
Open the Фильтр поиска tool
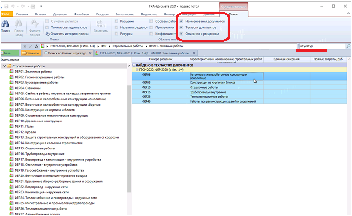coord(35,24)
